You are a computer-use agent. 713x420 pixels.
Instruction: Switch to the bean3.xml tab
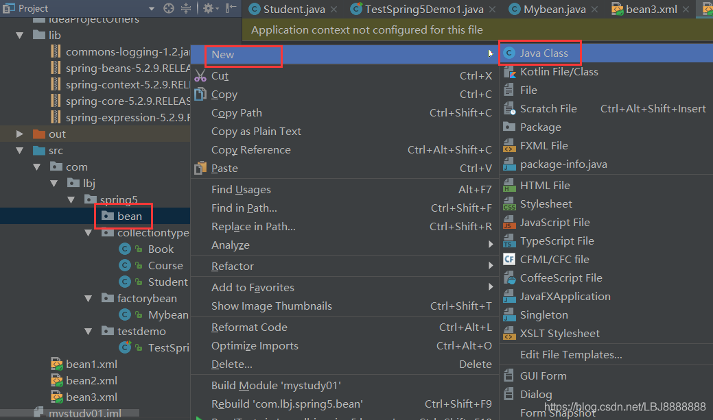(651, 9)
